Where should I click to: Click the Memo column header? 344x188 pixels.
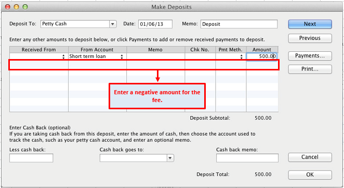155,50
